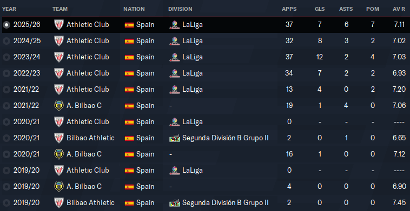Viewport: 410px width, 211px height.
Task: Click Athletic Club crest in 2025/26 row
Action: coord(59,25)
